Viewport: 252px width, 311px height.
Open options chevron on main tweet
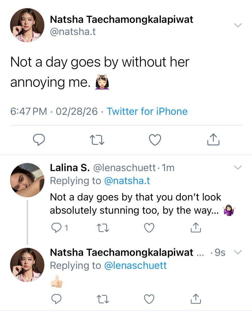[237, 25]
